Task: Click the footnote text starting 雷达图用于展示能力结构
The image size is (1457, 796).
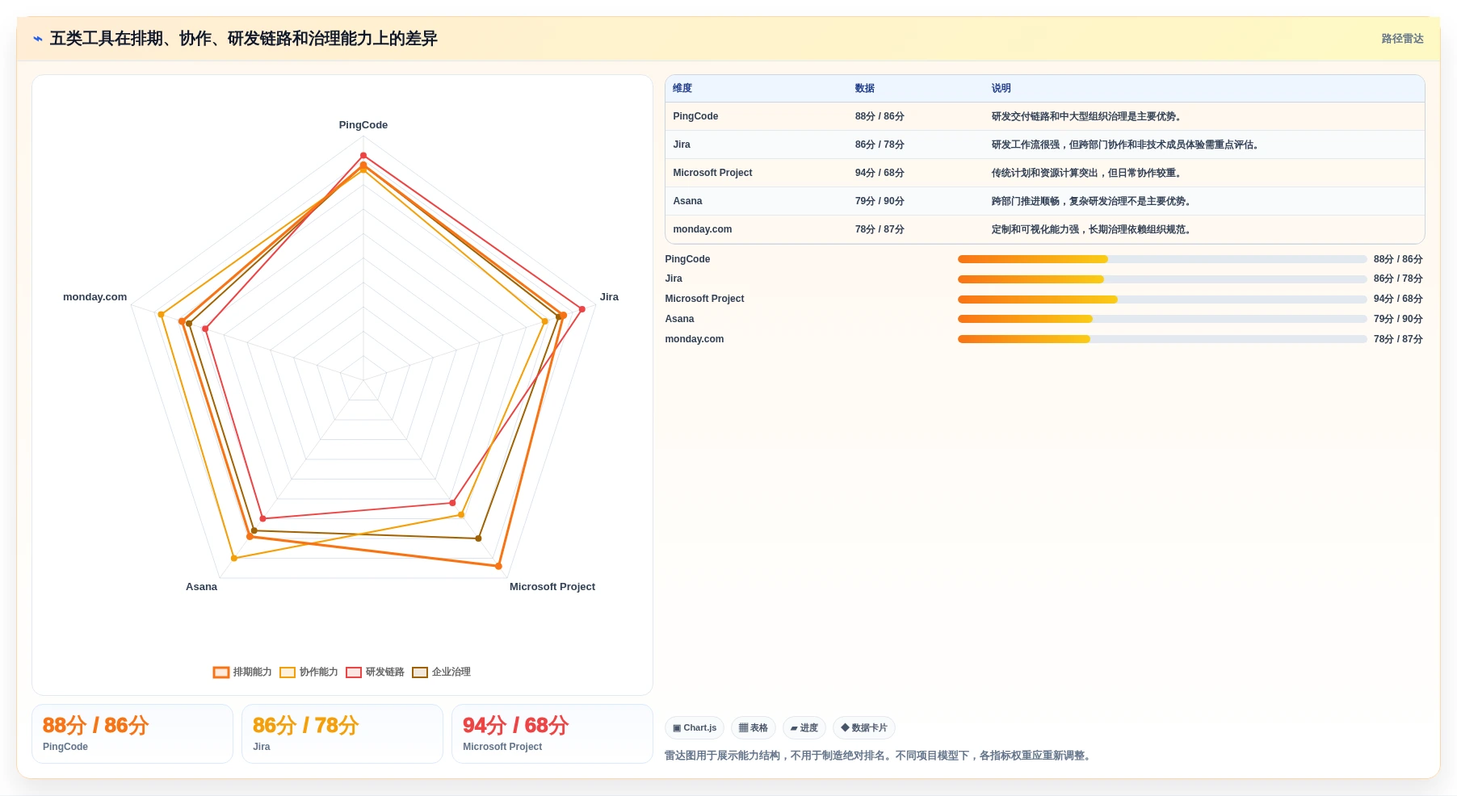Action: pos(880,756)
